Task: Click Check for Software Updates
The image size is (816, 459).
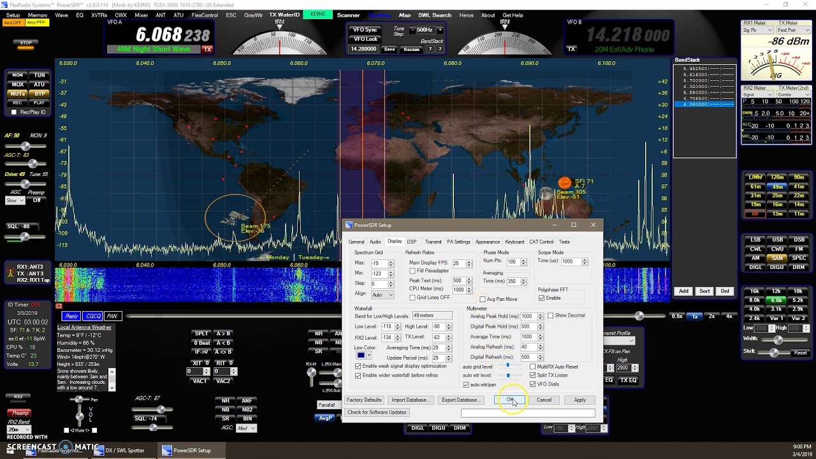Action: [377, 412]
